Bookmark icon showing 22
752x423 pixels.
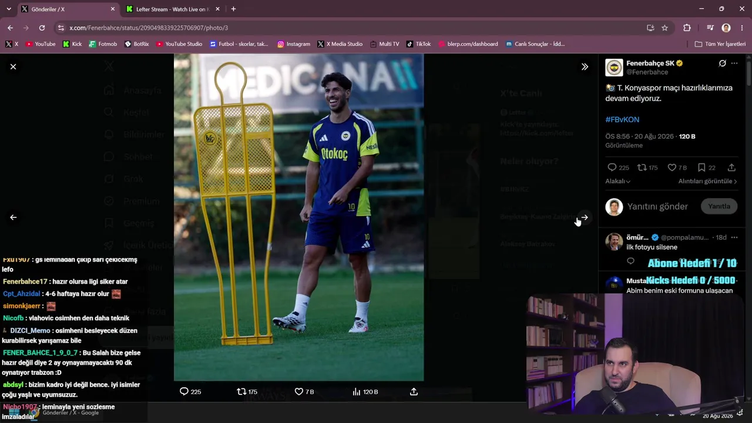tap(701, 167)
